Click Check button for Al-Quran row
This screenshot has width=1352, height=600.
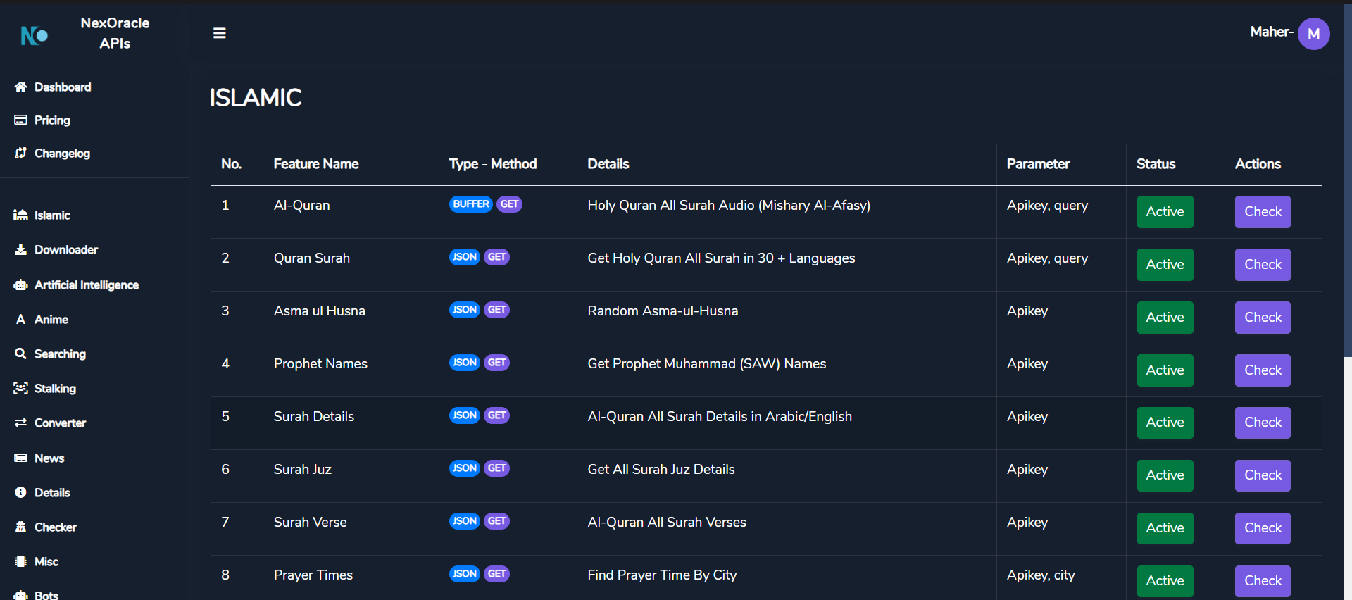point(1263,211)
